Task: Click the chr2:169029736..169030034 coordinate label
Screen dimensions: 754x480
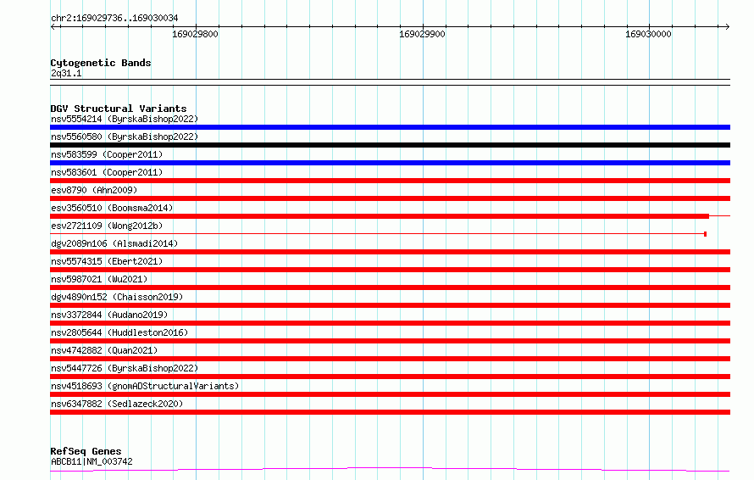Action: 114,18
